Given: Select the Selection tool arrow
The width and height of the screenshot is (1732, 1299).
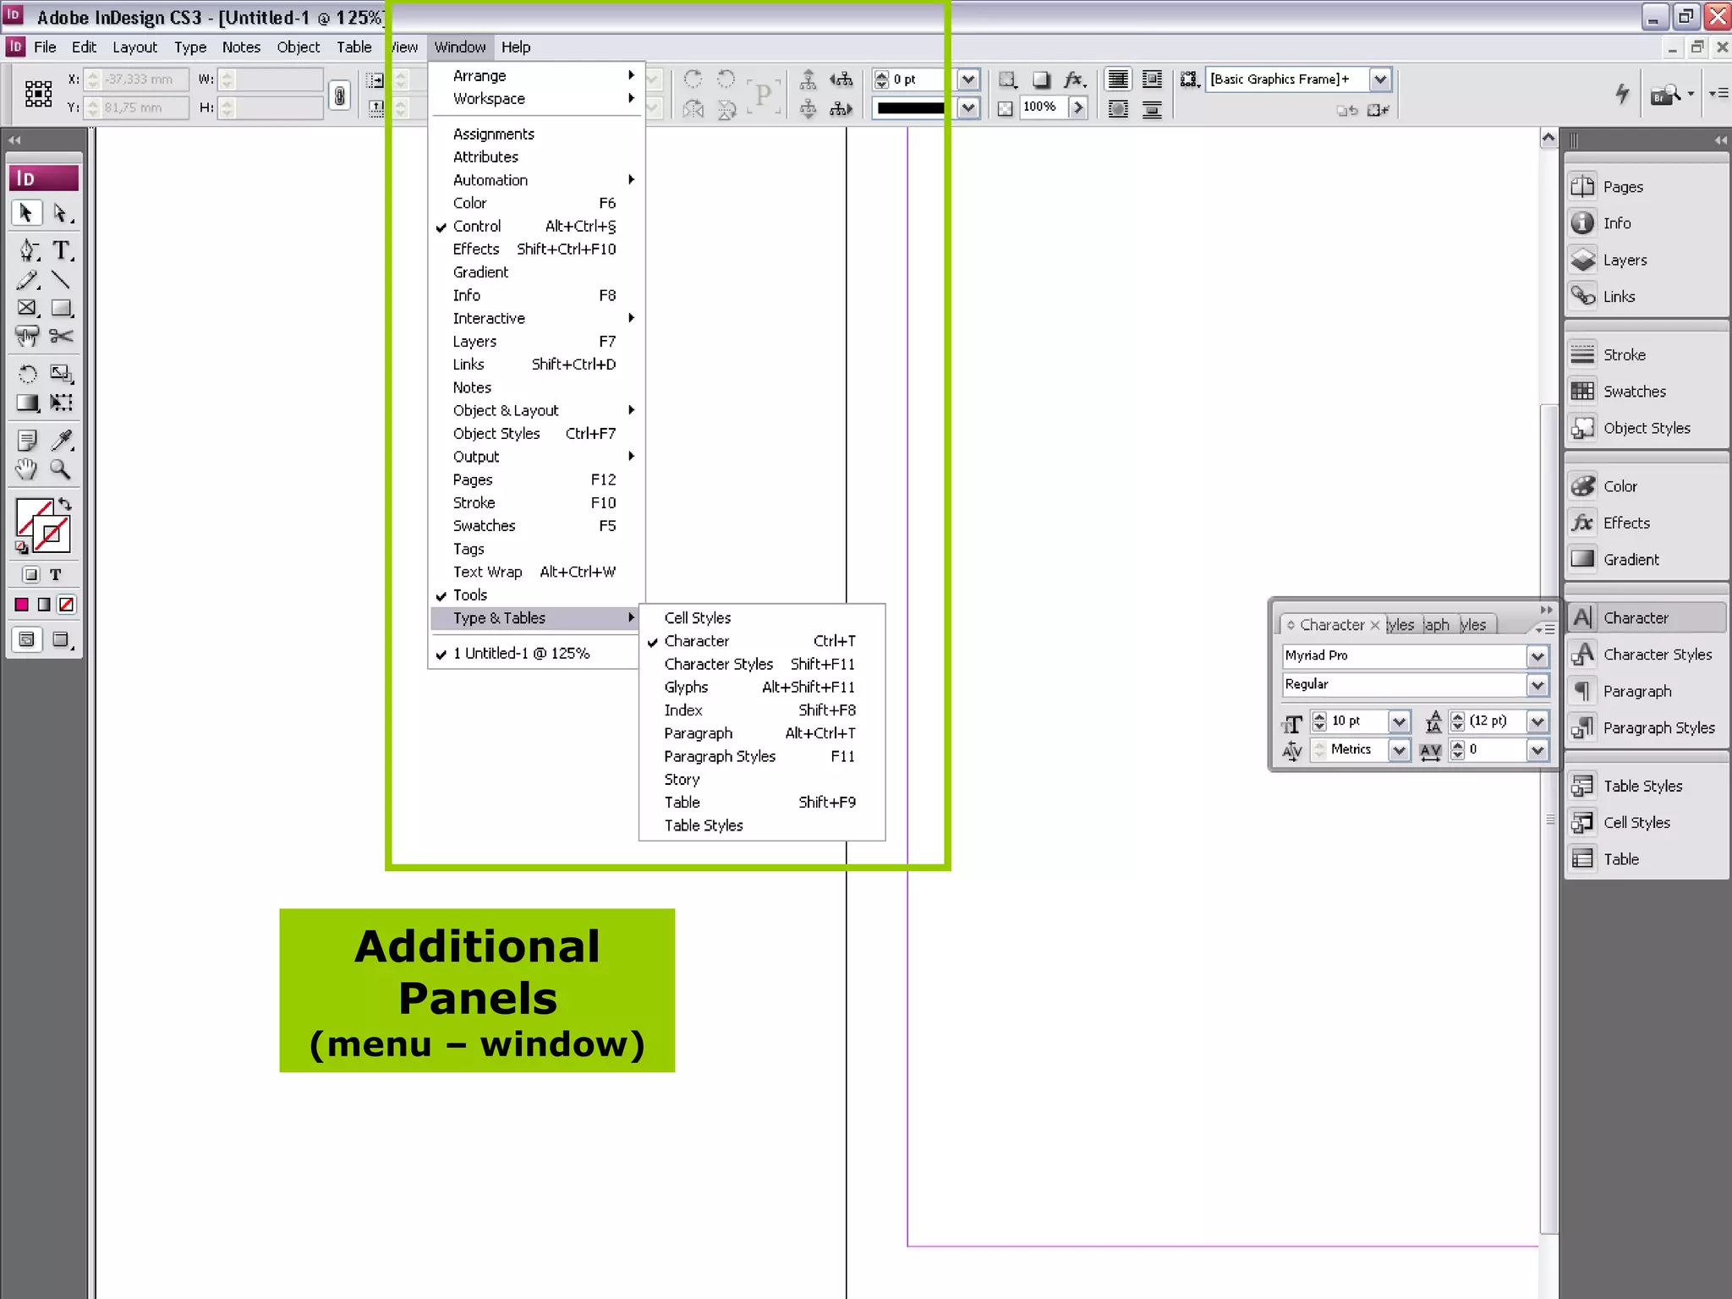Looking at the screenshot, I should pos(26,213).
